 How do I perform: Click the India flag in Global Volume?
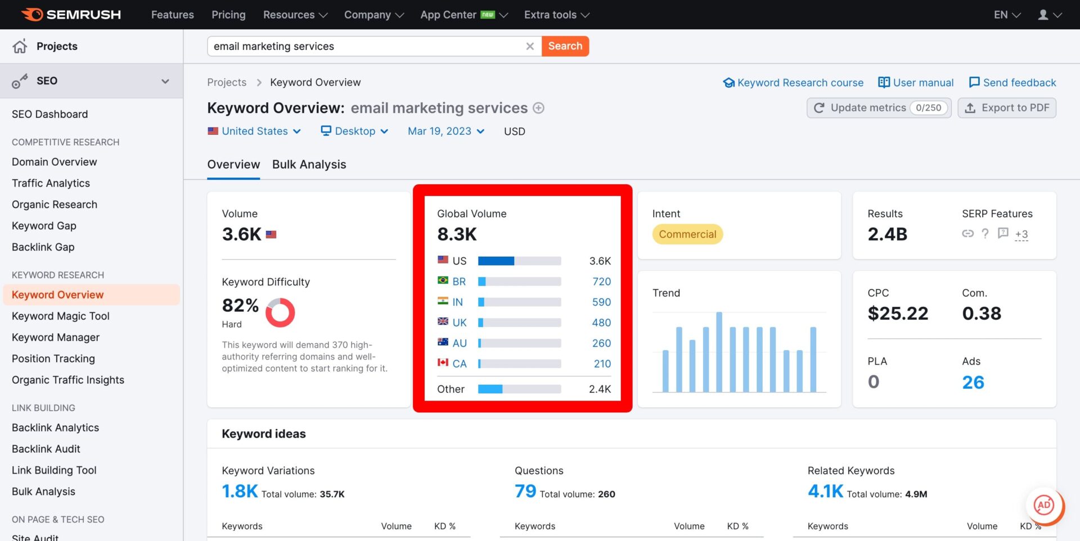click(443, 301)
